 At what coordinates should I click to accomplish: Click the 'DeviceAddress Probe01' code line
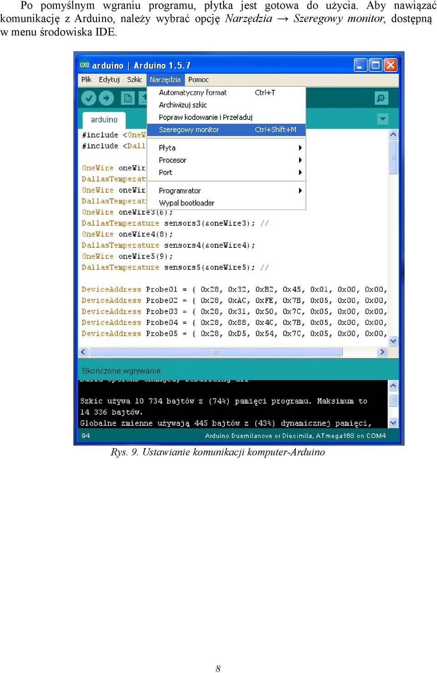tap(234, 289)
